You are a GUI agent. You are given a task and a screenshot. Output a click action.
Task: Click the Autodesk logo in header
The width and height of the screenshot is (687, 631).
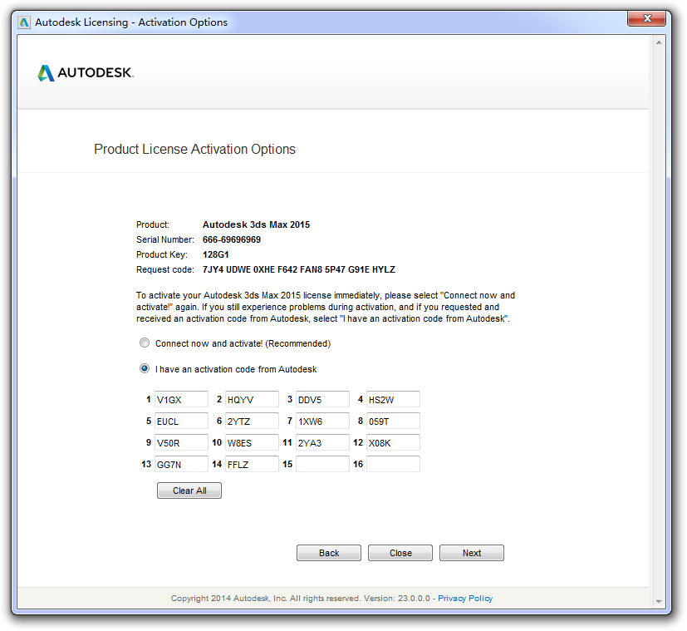pyautogui.click(x=86, y=73)
